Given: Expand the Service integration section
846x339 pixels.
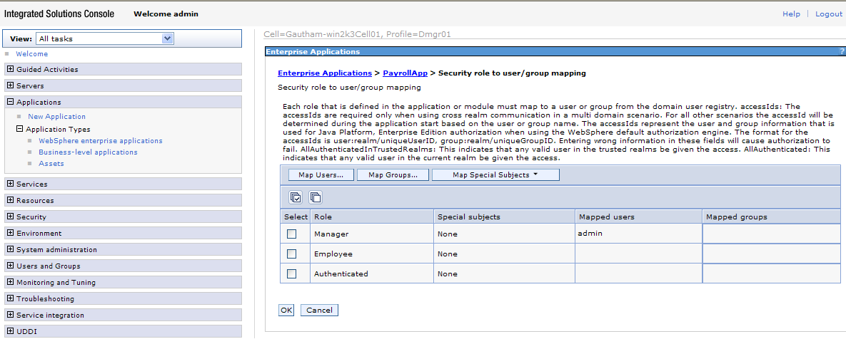Looking at the screenshot, I should pos(10,315).
